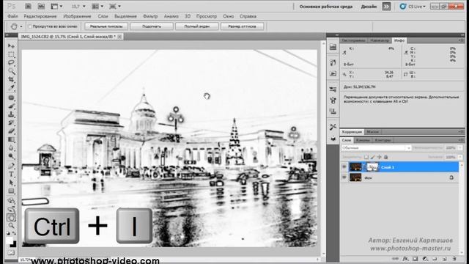
Task: Select the Rectangular Marquee tool
Action: 12,54
